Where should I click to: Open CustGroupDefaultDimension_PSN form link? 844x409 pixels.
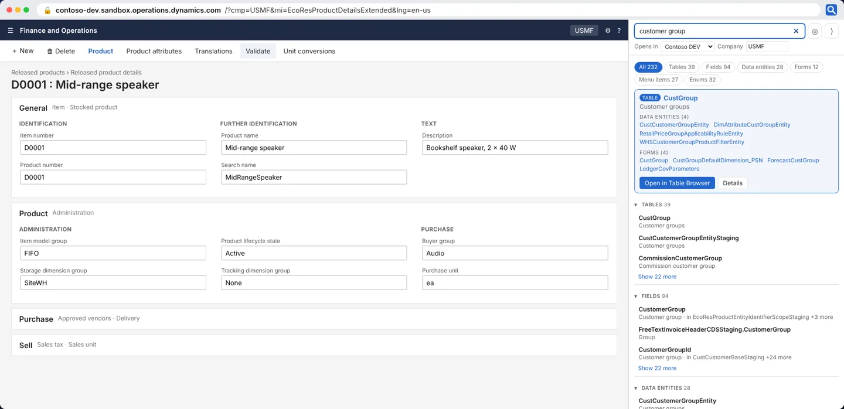[717, 160]
